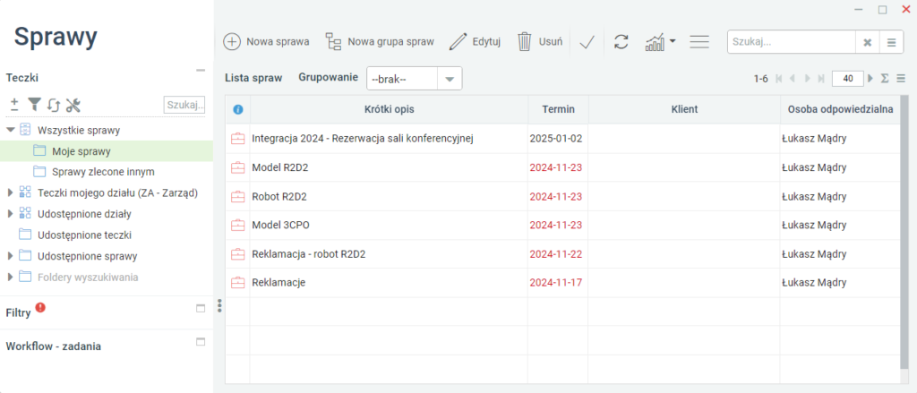This screenshot has width=917, height=393.
Task: Sort by Osoba odpowiedzialna column header
Action: (840, 109)
